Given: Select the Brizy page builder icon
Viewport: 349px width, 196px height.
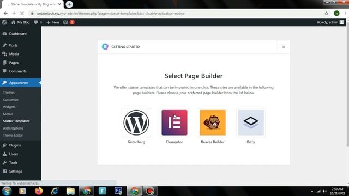Looking at the screenshot, I should pyautogui.click(x=251, y=122).
